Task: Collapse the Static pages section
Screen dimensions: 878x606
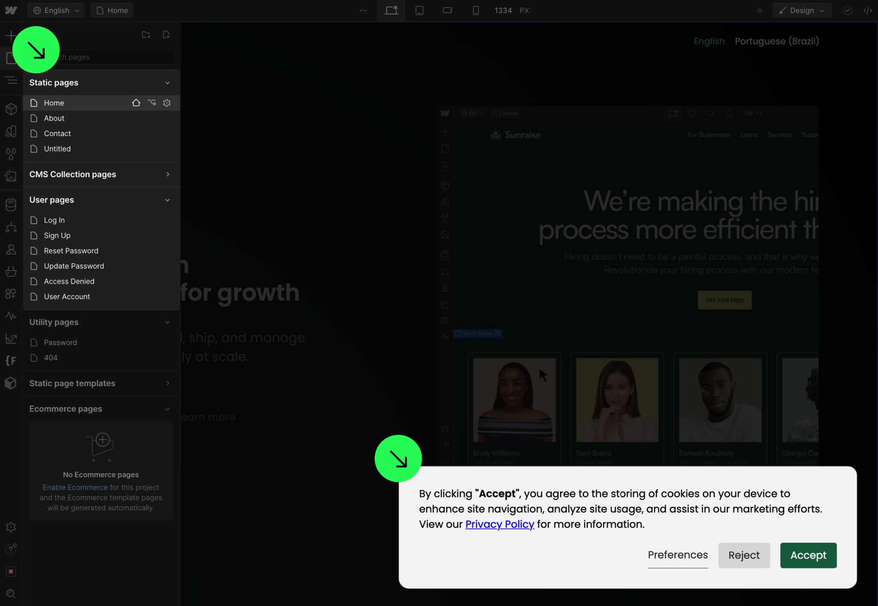Action: (x=168, y=83)
